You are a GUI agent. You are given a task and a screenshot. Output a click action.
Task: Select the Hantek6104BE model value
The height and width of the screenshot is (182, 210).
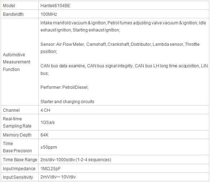(55, 6)
